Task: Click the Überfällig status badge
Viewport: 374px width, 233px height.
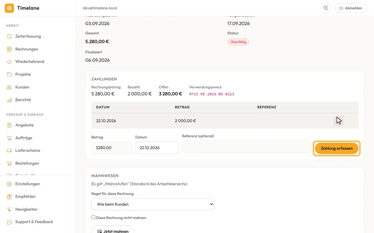Action: 238,42
